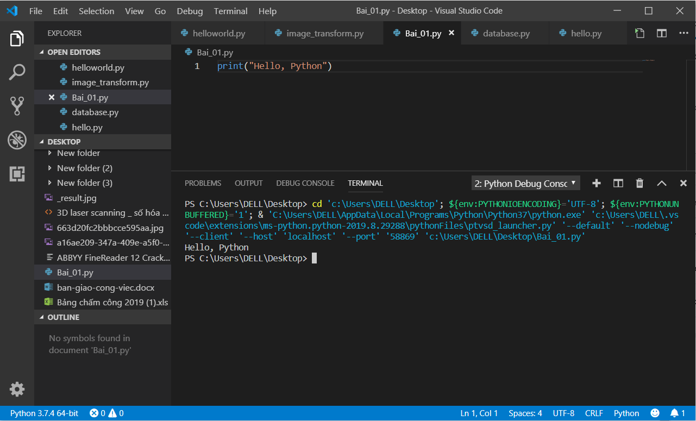
Task: Open the Search view in activity bar
Action: tap(17, 72)
